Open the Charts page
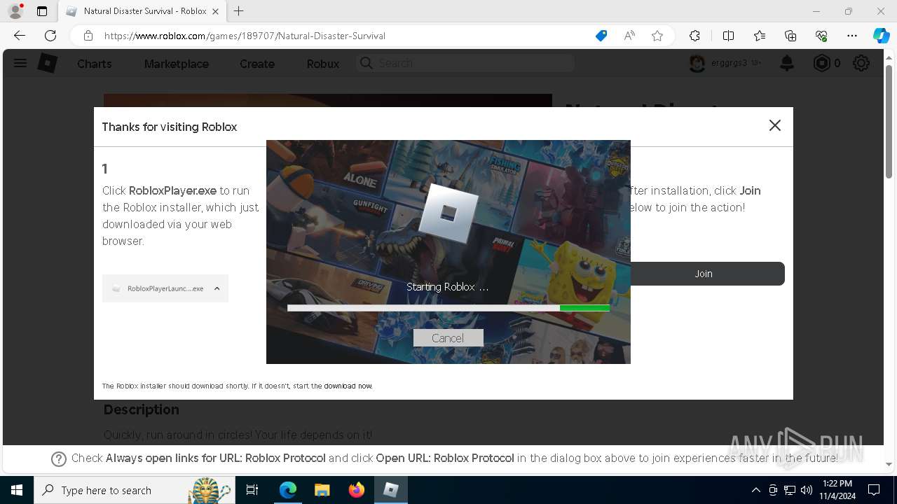 [94, 64]
